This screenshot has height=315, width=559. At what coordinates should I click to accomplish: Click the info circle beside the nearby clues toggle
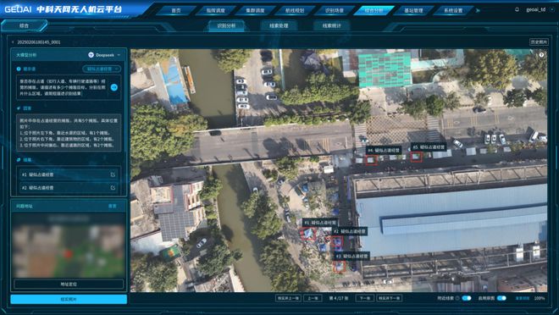pos(457,298)
